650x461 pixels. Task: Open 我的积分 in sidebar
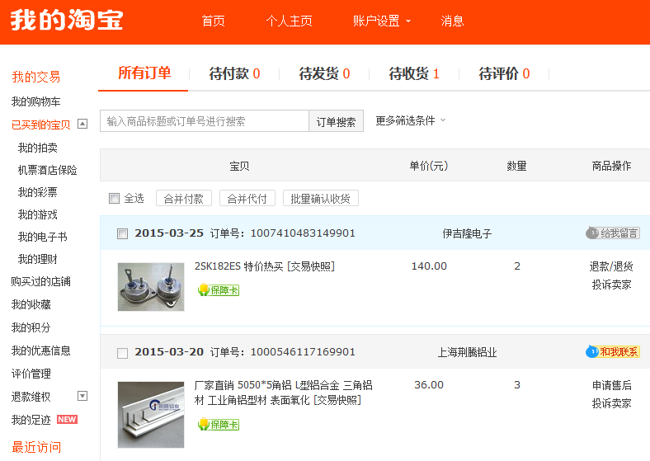[31, 327]
